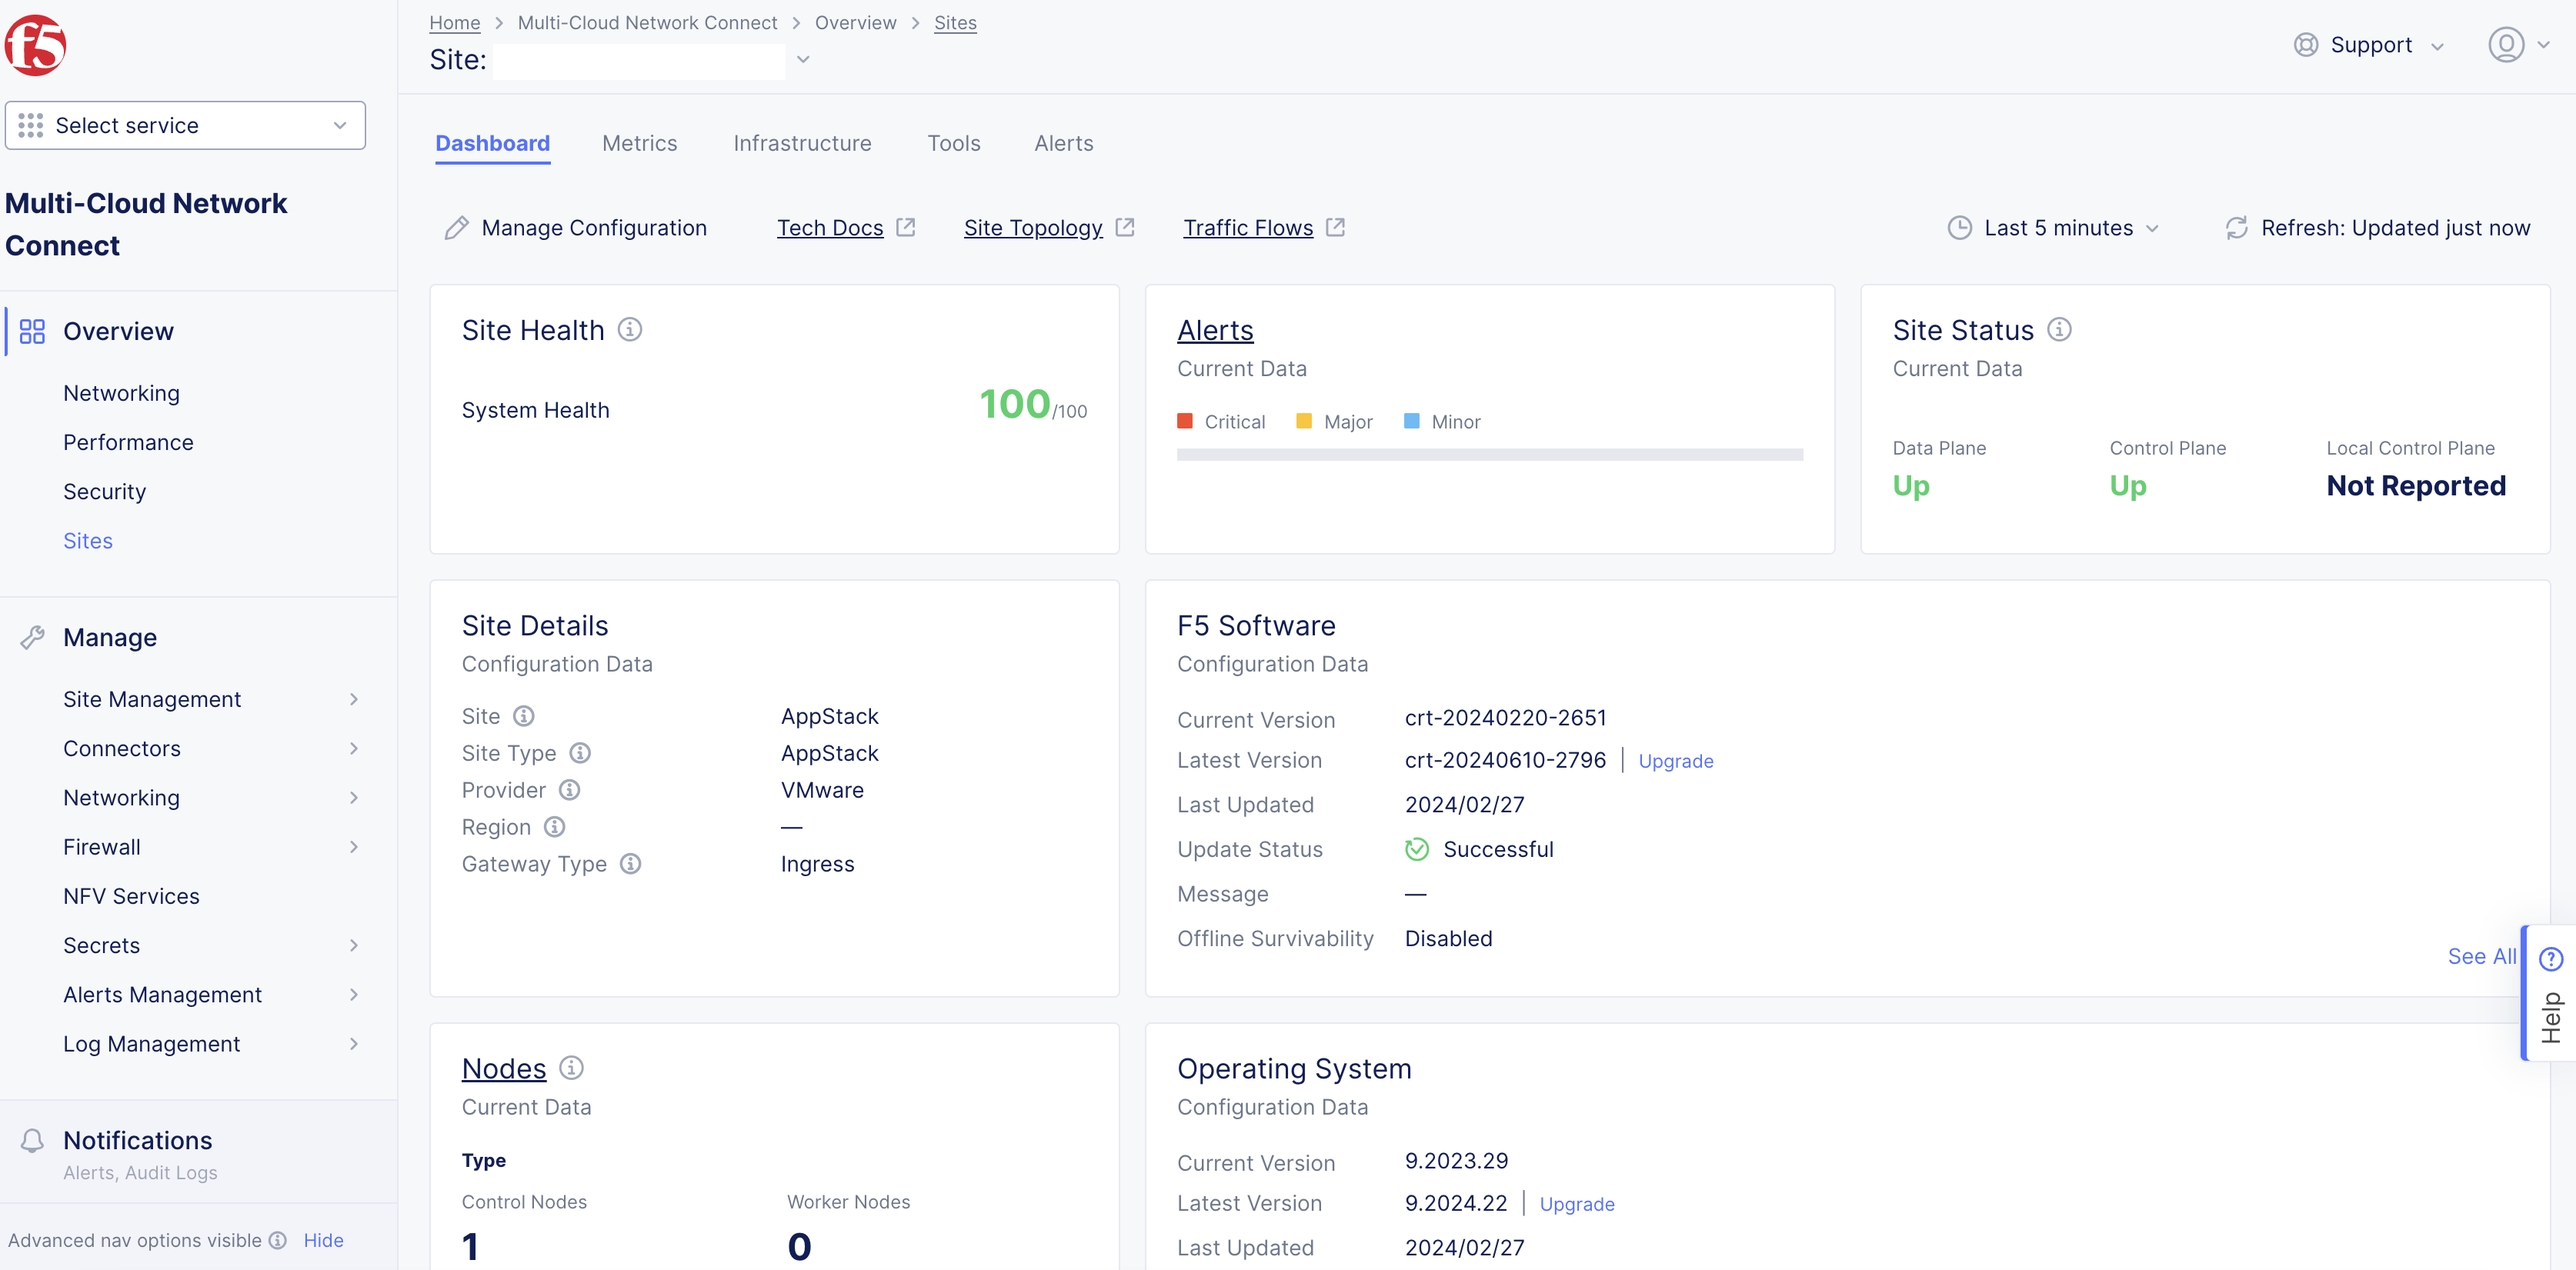
Task: Open Performance in Overview menu
Action: point(128,442)
